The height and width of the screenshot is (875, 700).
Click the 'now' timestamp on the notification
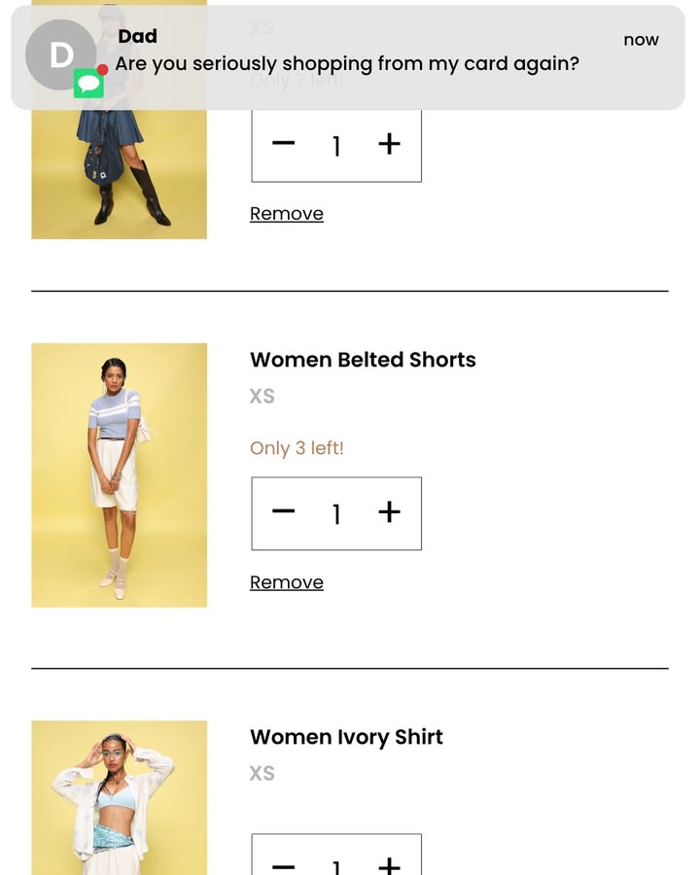point(641,40)
